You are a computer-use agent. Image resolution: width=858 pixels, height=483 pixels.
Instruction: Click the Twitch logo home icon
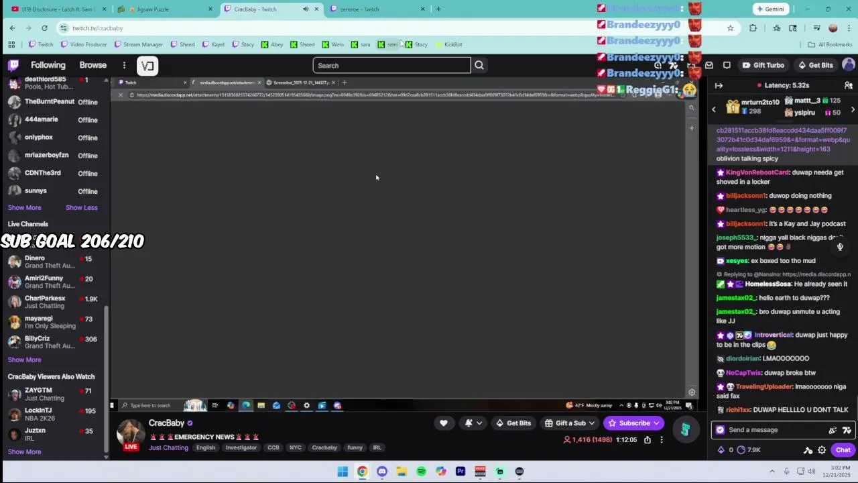click(x=13, y=65)
